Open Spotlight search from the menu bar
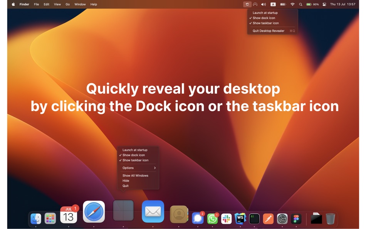 coord(301,4)
